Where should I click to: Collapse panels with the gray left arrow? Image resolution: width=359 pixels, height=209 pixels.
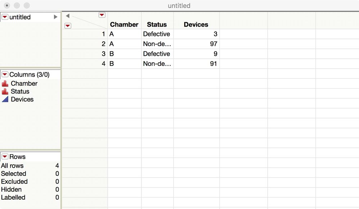tap(68, 16)
